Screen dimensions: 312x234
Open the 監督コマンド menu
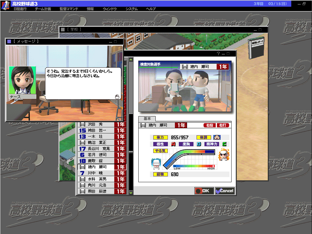tap(69, 9)
